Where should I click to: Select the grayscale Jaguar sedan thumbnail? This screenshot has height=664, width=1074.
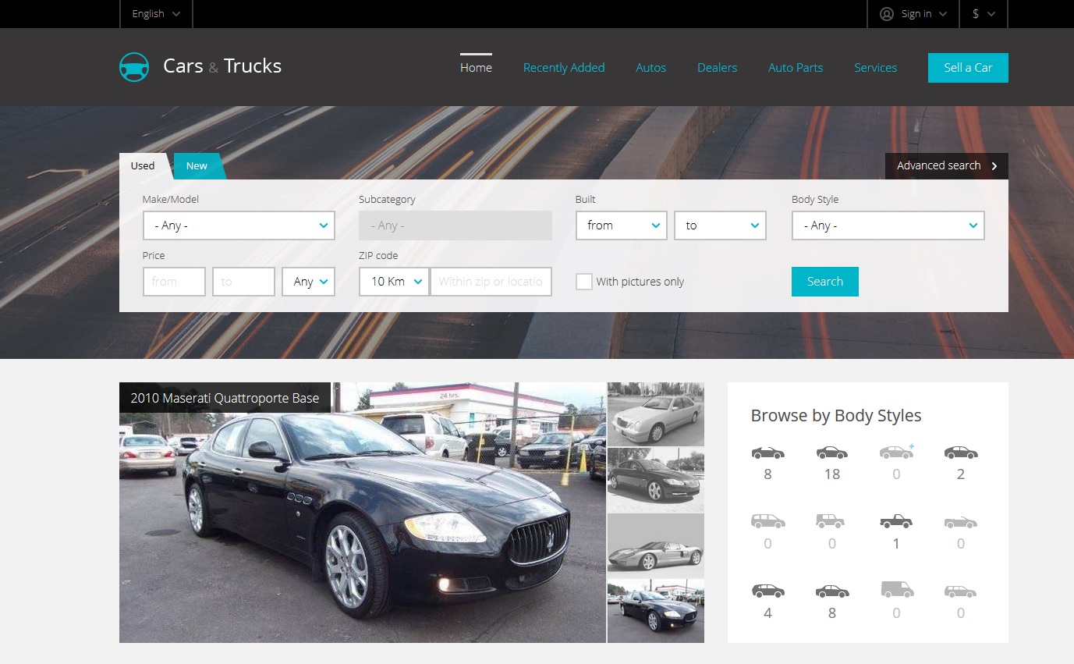656,480
